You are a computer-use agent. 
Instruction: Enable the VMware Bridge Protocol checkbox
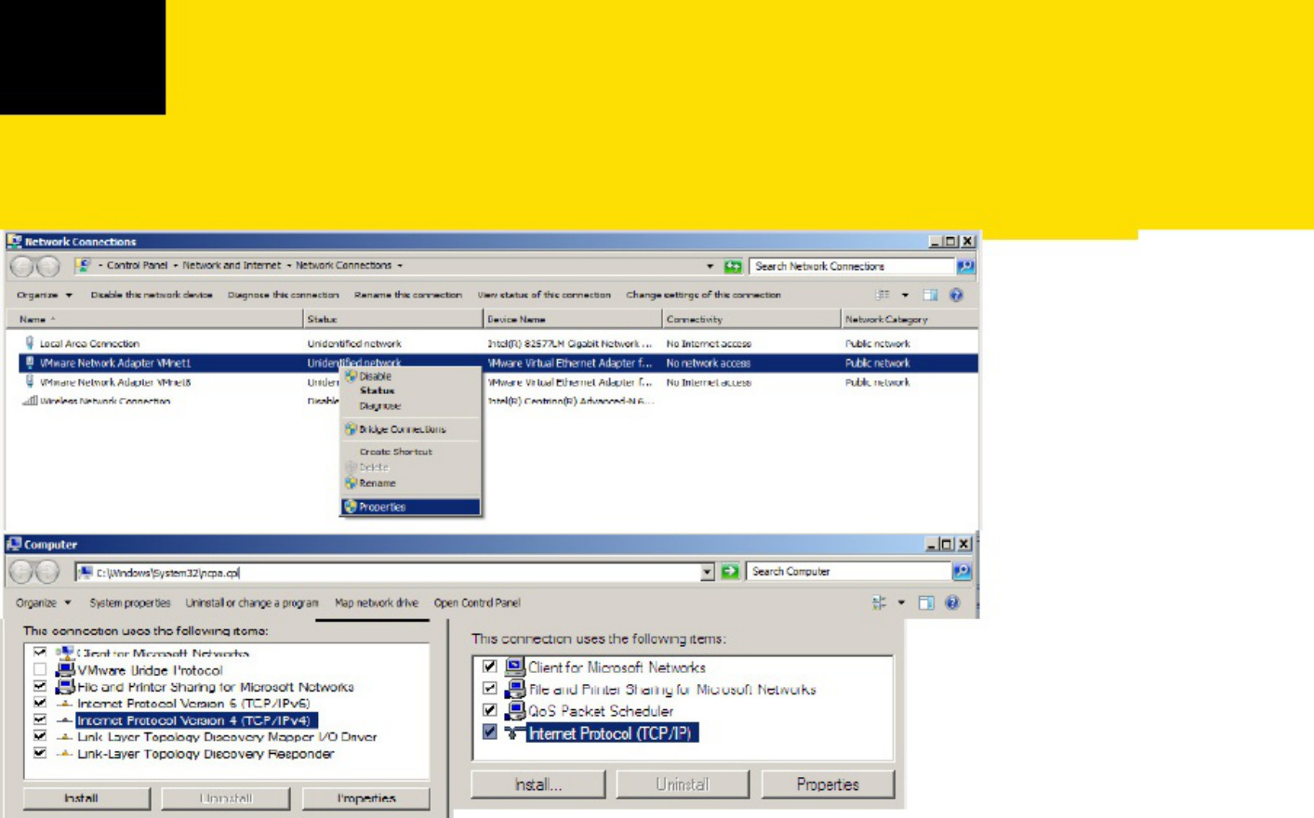tap(40, 670)
